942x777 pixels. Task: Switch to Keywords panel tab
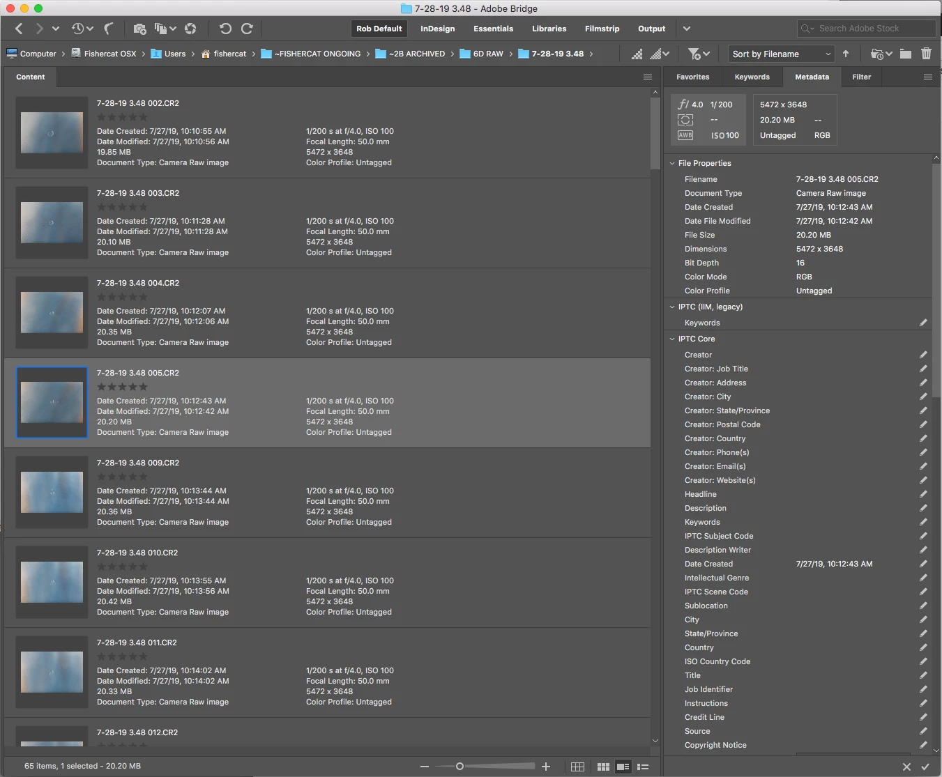click(x=752, y=77)
